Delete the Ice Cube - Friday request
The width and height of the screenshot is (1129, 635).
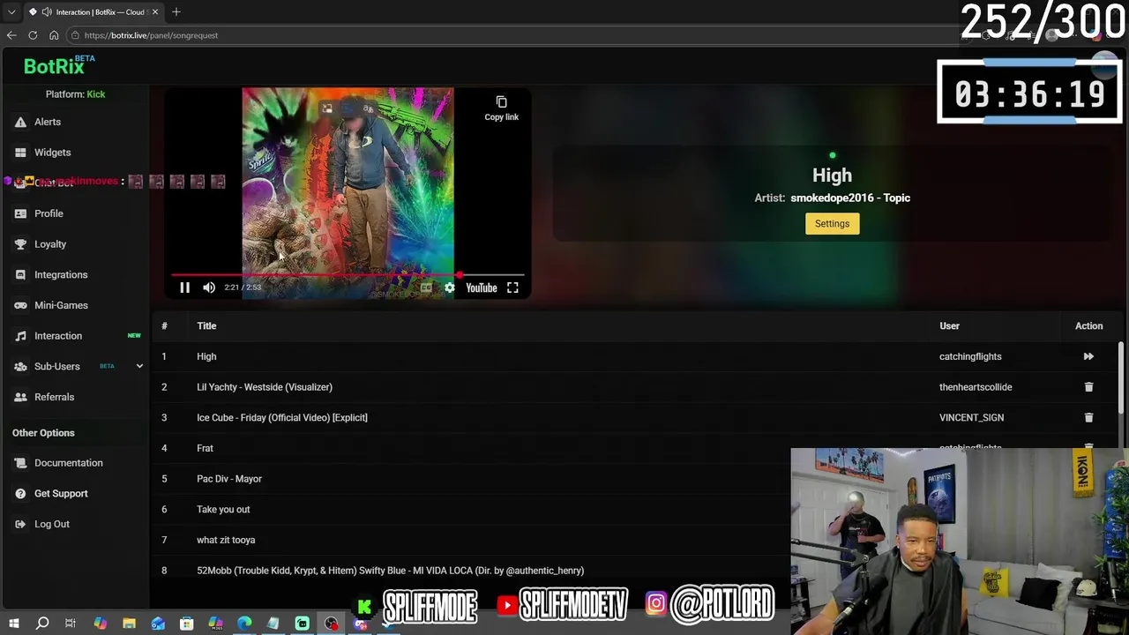point(1088,417)
